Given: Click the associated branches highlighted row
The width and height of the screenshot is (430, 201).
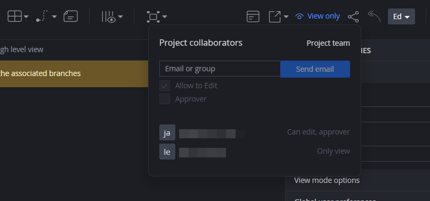Looking at the screenshot, I should pos(74,74).
